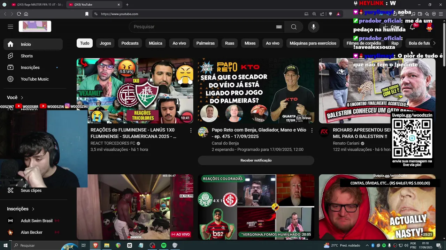Share this page via address bar icon
446x250 pixels.
click(x=322, y=14)
